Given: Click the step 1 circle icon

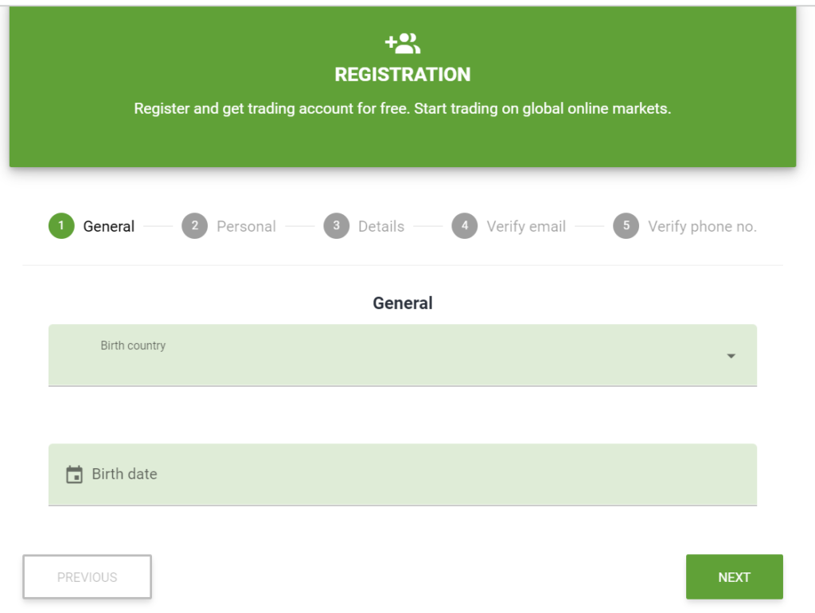Looking at the screenshot, I should [x=61, y=225].
